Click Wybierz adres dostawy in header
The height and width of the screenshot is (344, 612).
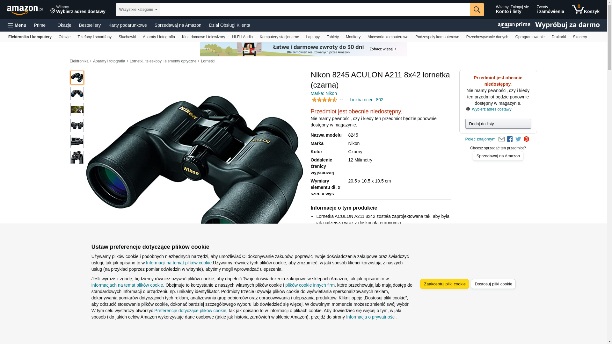click(78, 10)
